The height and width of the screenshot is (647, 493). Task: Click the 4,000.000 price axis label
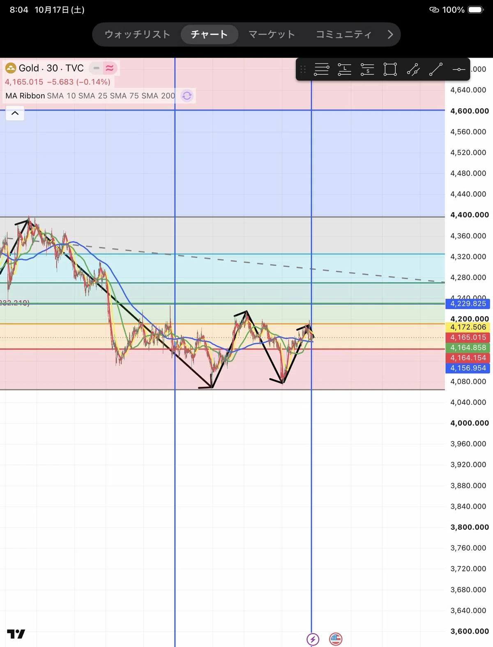(470, 423)
